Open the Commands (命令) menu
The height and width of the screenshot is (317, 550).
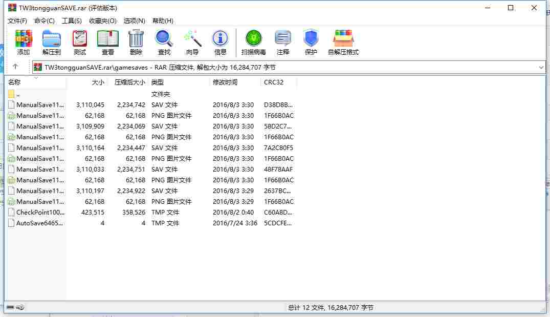(x=44, y=20)
